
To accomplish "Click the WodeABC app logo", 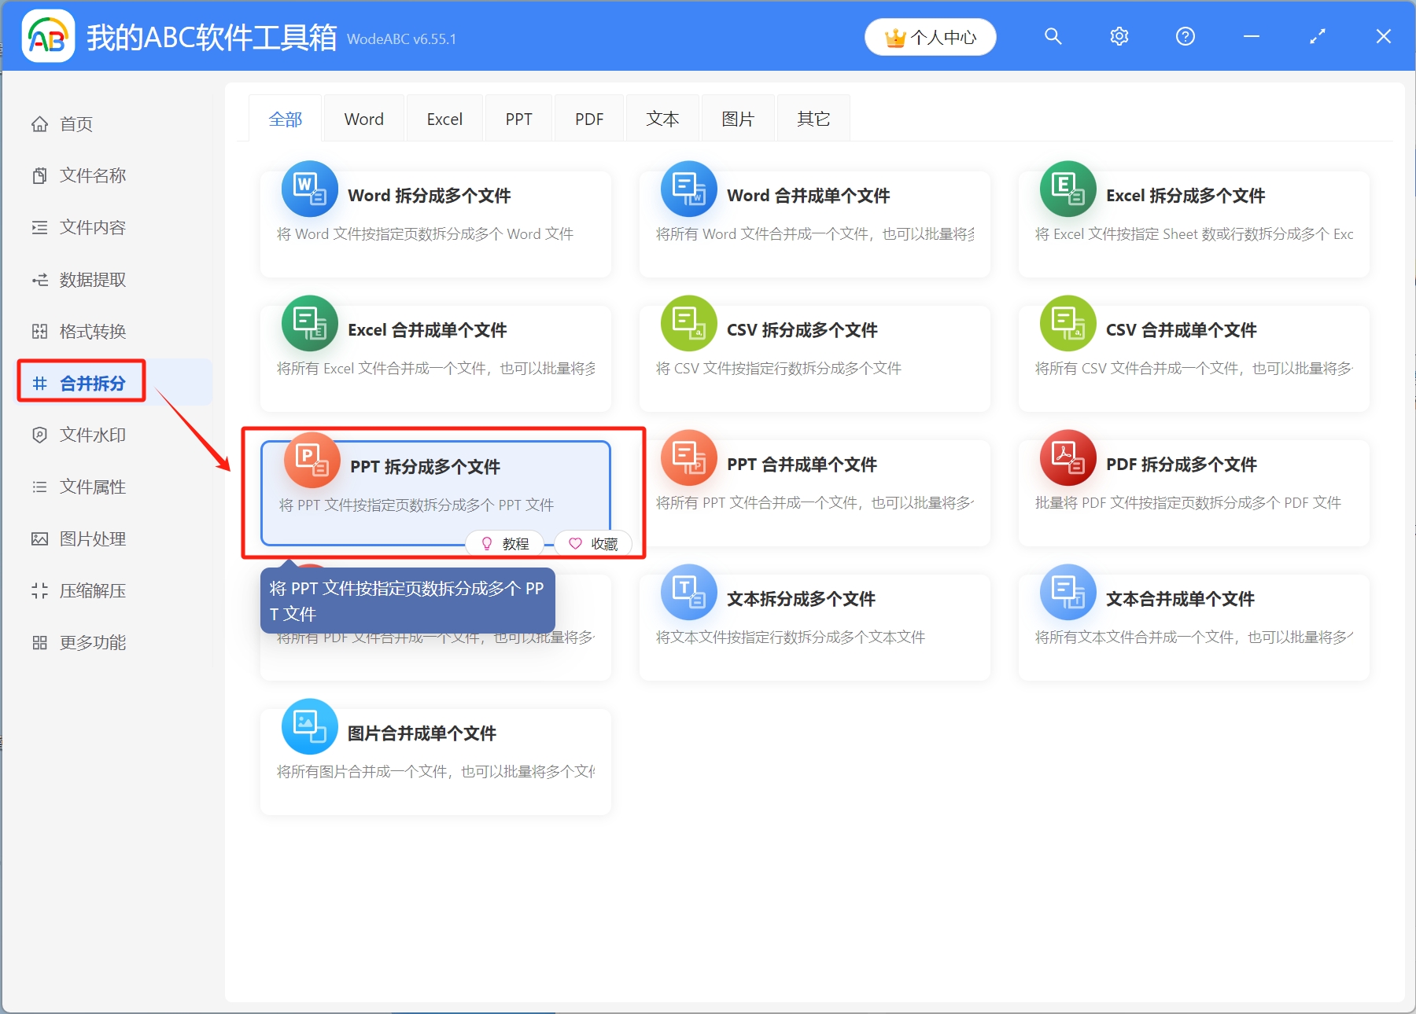I will [x=48, y=36].
